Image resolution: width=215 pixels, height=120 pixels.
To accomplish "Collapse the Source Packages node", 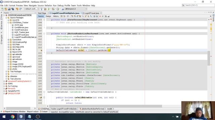I will pos(6,18).
